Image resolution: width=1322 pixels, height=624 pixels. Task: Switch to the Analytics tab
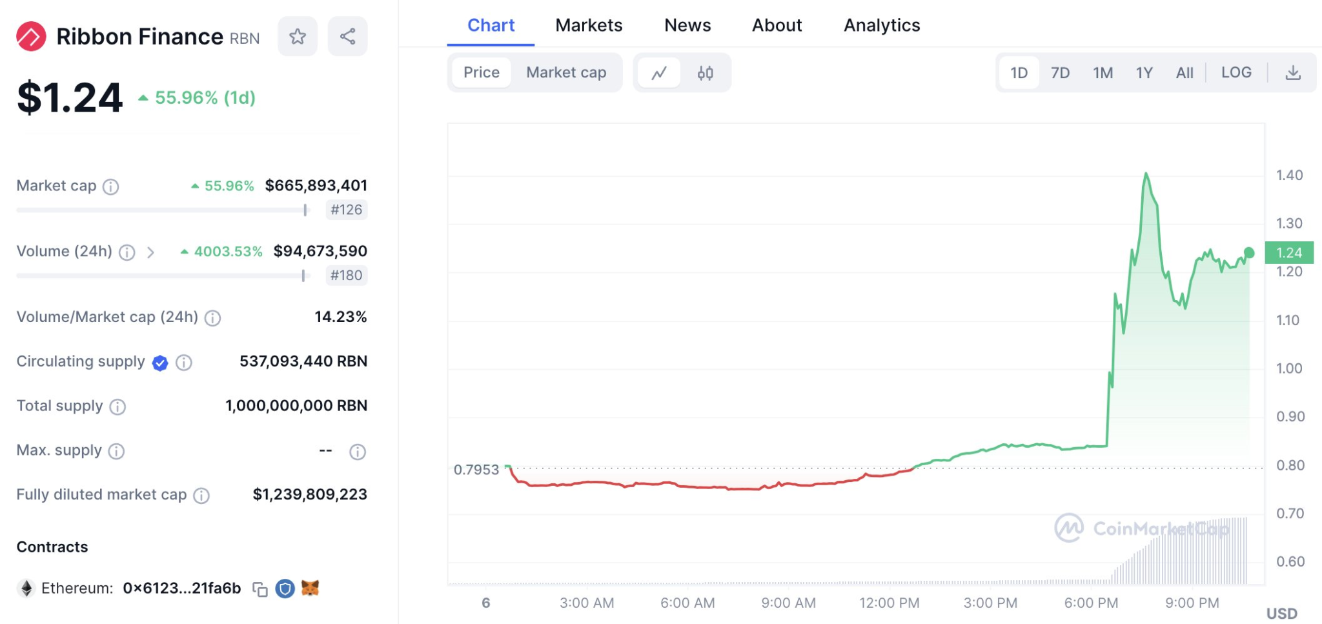[881, 25]
